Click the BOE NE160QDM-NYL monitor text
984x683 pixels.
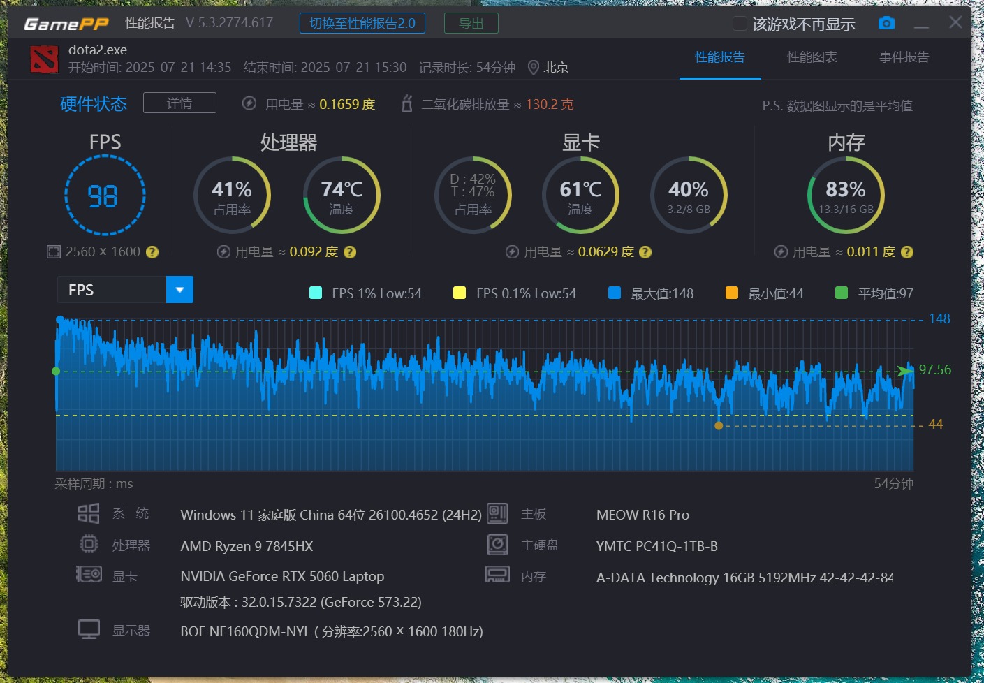[332, 631]
